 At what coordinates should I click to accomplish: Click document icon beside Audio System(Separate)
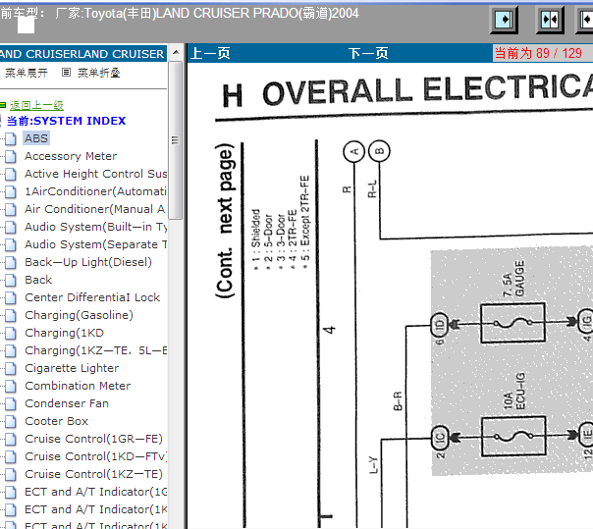click(x=11, y=244)
